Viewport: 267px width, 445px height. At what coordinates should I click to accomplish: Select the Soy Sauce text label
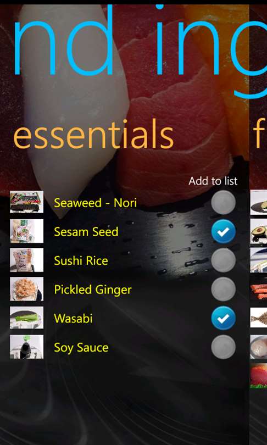click(81, 348)
